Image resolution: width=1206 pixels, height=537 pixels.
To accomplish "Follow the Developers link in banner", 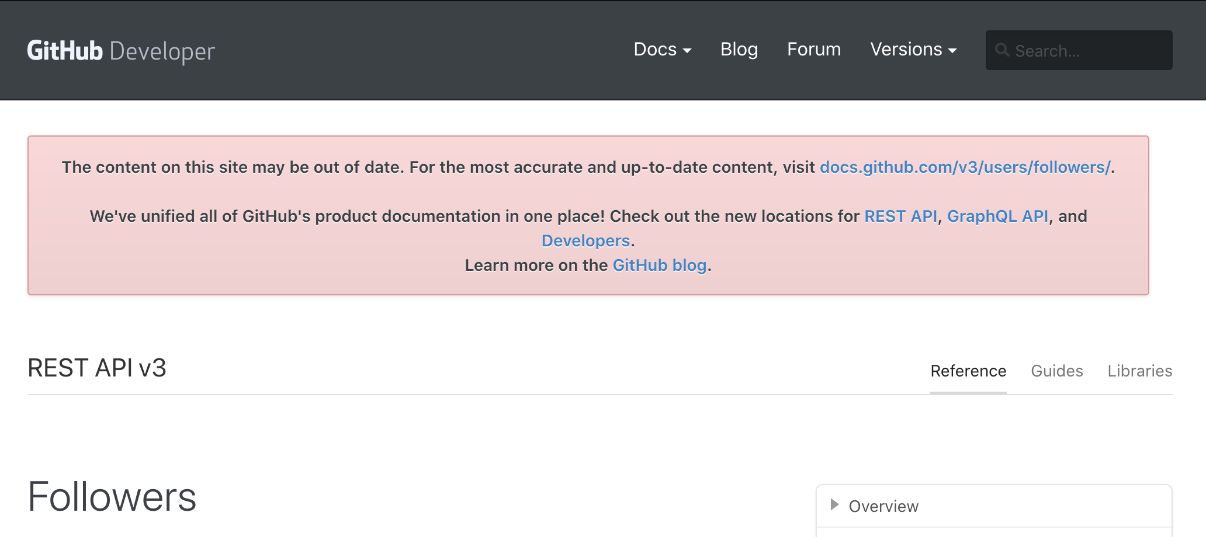I will pos(585,241).
